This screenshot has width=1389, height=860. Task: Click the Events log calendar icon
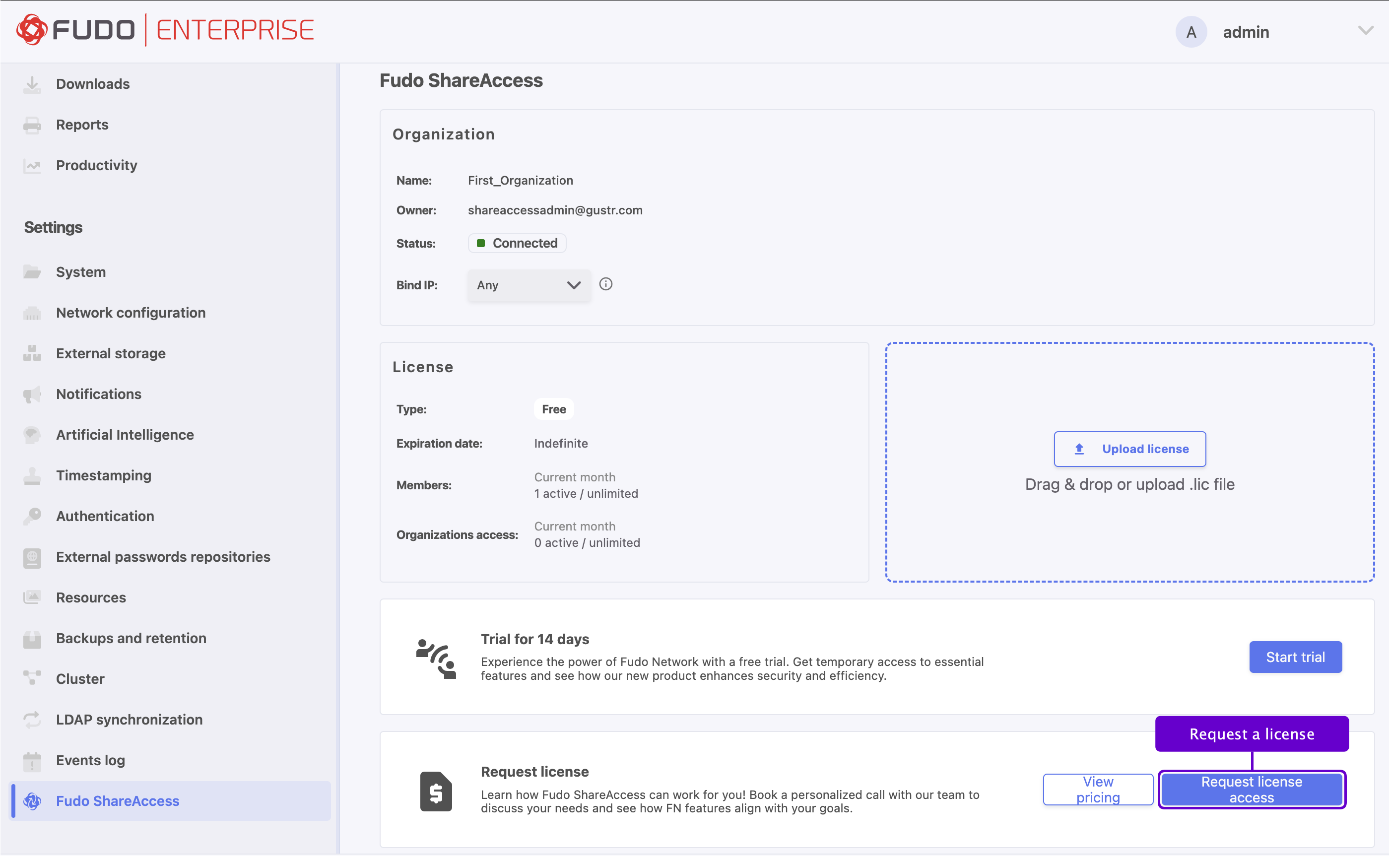pos(32,761)
